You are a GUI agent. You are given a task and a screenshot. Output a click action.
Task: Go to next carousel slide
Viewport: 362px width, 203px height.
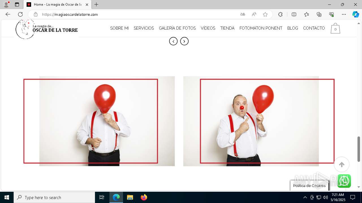[x=184, y=41]
